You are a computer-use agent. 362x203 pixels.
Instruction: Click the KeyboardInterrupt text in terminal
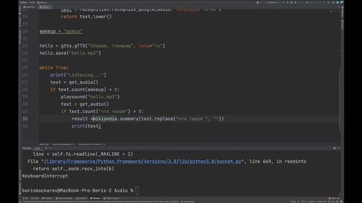pos(45,176)
